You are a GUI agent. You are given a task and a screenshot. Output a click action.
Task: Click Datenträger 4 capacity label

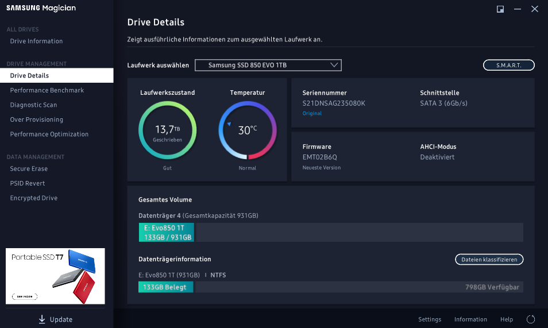click(x=198, y=215)
